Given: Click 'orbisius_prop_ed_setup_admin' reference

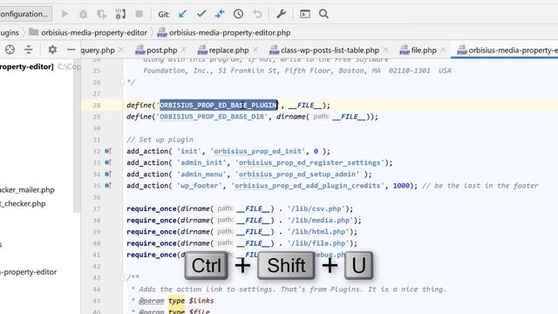Looking at the screenshot, I should pyautogui.click(x=296, y=174).
